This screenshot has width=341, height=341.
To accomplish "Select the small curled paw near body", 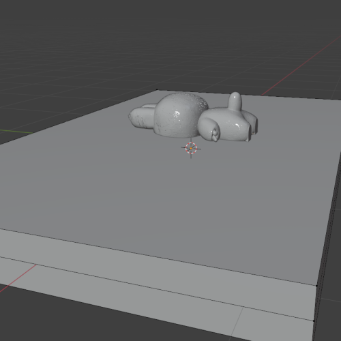I will pyautogui.click(x=215, y=134).
